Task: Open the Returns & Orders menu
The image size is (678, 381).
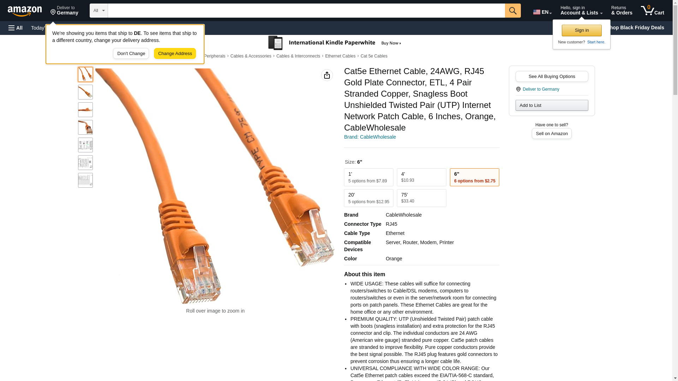Action: click(x=621, y=11)
